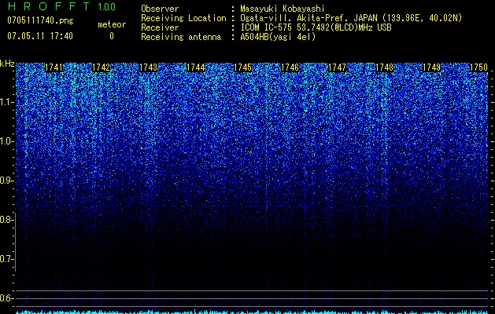Select the A504HB(yagi 4el) antenna text
Viewport: 495px width, 314px height.
pos(278,37)
